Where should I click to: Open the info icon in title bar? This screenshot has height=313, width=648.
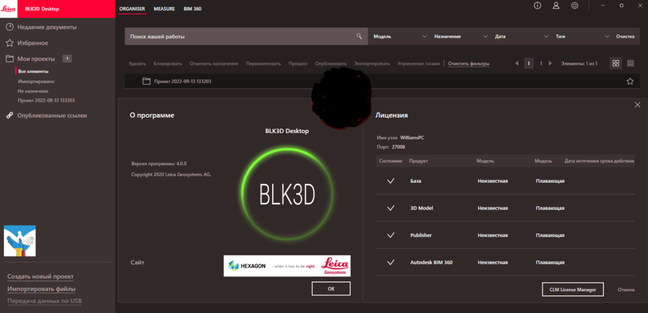coord(538,6)
